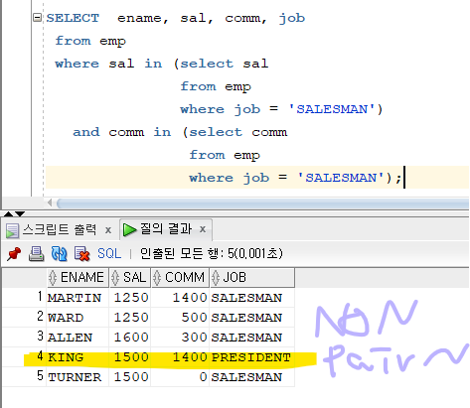This screenshot has height=408, width=470.
Task: Select row number 5 header
Action: coord(25,376)
